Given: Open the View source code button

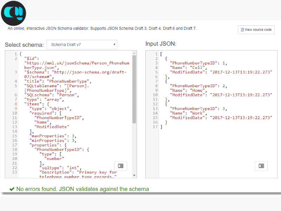Looking at the screenshot, I should click(256, 30).
